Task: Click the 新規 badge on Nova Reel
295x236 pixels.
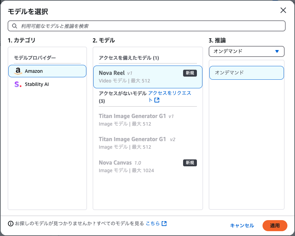Action: tap(190, 73)
